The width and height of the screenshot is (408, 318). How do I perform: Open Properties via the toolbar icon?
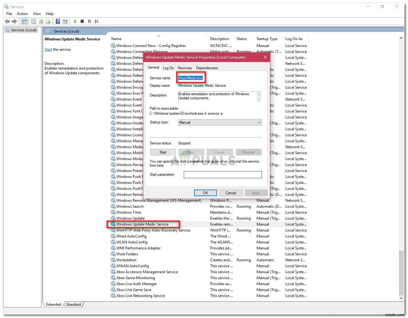pyautogui.click(x=34, y=21)
